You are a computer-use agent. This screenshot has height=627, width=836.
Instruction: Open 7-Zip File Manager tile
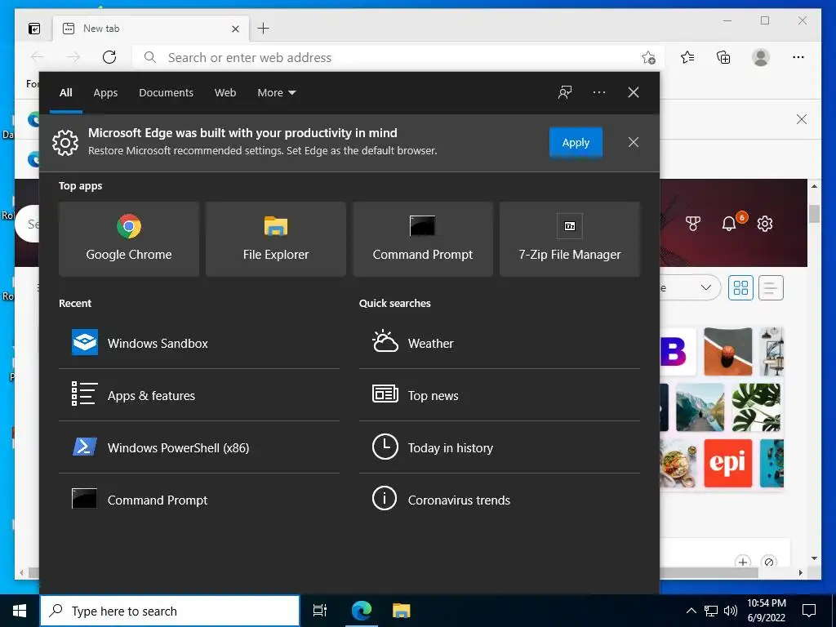pos(569,239)
